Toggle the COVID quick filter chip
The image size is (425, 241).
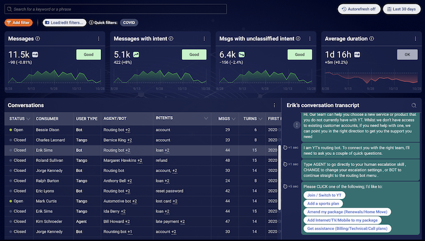point(129,22)
